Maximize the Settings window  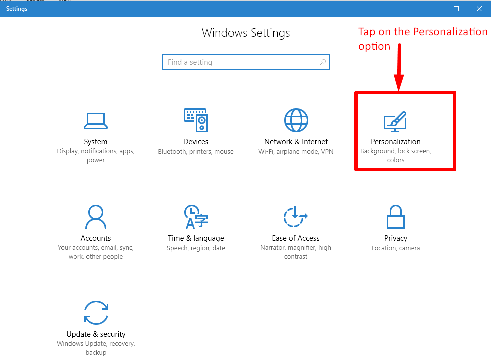tap(456, 9)
